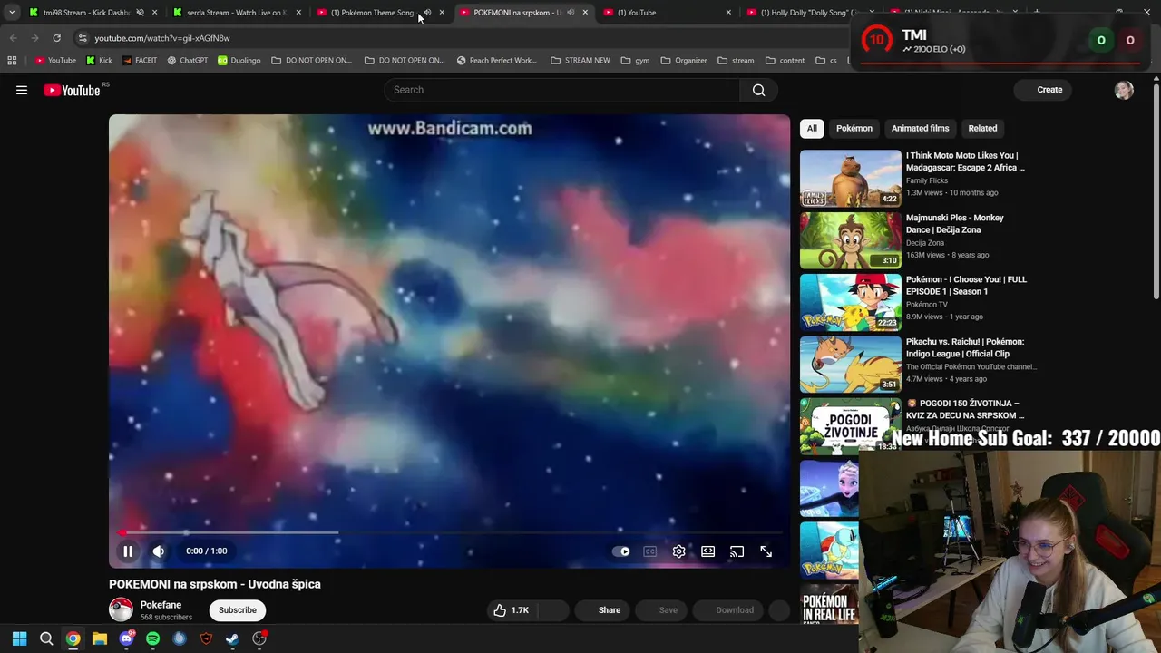
Task: Switch to theater mode view
Action: 708,551
